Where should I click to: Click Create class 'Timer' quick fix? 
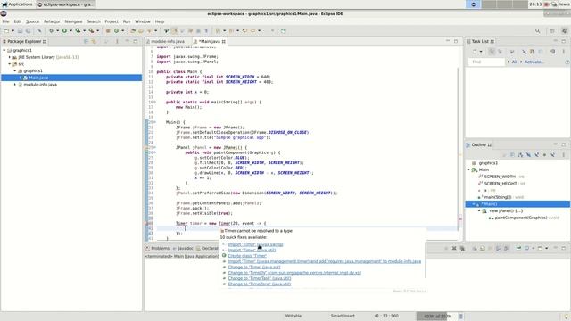[x=247, y=256]
